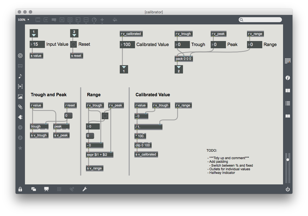Open the open-book help icon on right sidebar
The image size is (308, 216).
[288, 116]
